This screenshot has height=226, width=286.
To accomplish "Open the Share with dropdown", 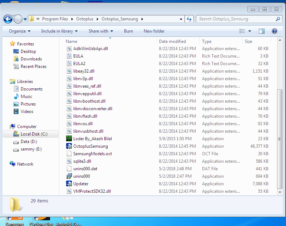I will pyautogui.click(x=101, y=31).
